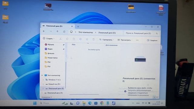194x109 pixels.
Task: Go forward with the right arrow
Action: (x=51, y=31)
